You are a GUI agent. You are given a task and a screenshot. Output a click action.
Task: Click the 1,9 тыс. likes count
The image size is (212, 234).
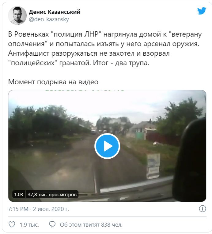point(29,224)
